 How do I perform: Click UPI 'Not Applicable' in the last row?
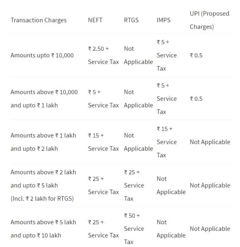coord(210,229)
